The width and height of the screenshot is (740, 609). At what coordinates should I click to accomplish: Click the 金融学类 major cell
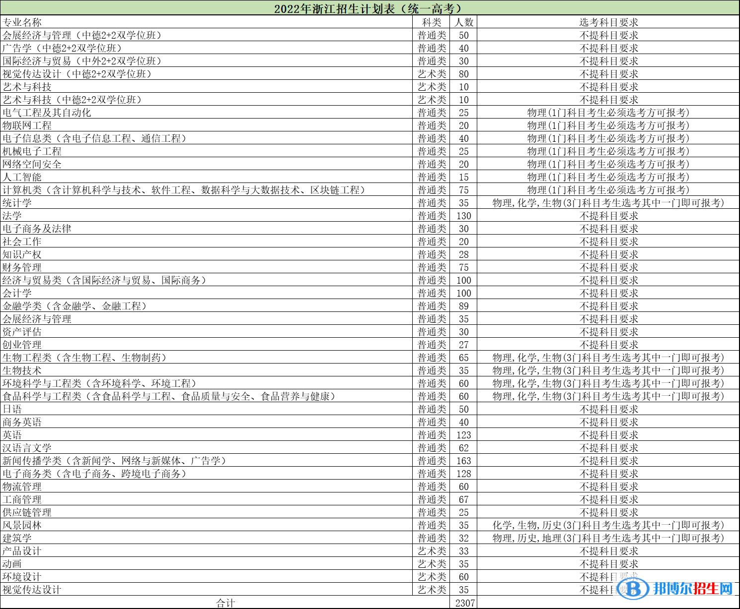click(x=207, y=305)
